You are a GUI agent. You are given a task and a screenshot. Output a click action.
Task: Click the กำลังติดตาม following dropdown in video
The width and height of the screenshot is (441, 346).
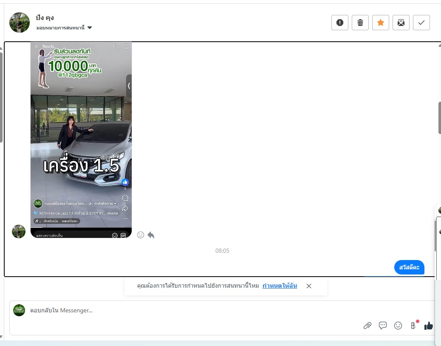[x=105, y=203]
